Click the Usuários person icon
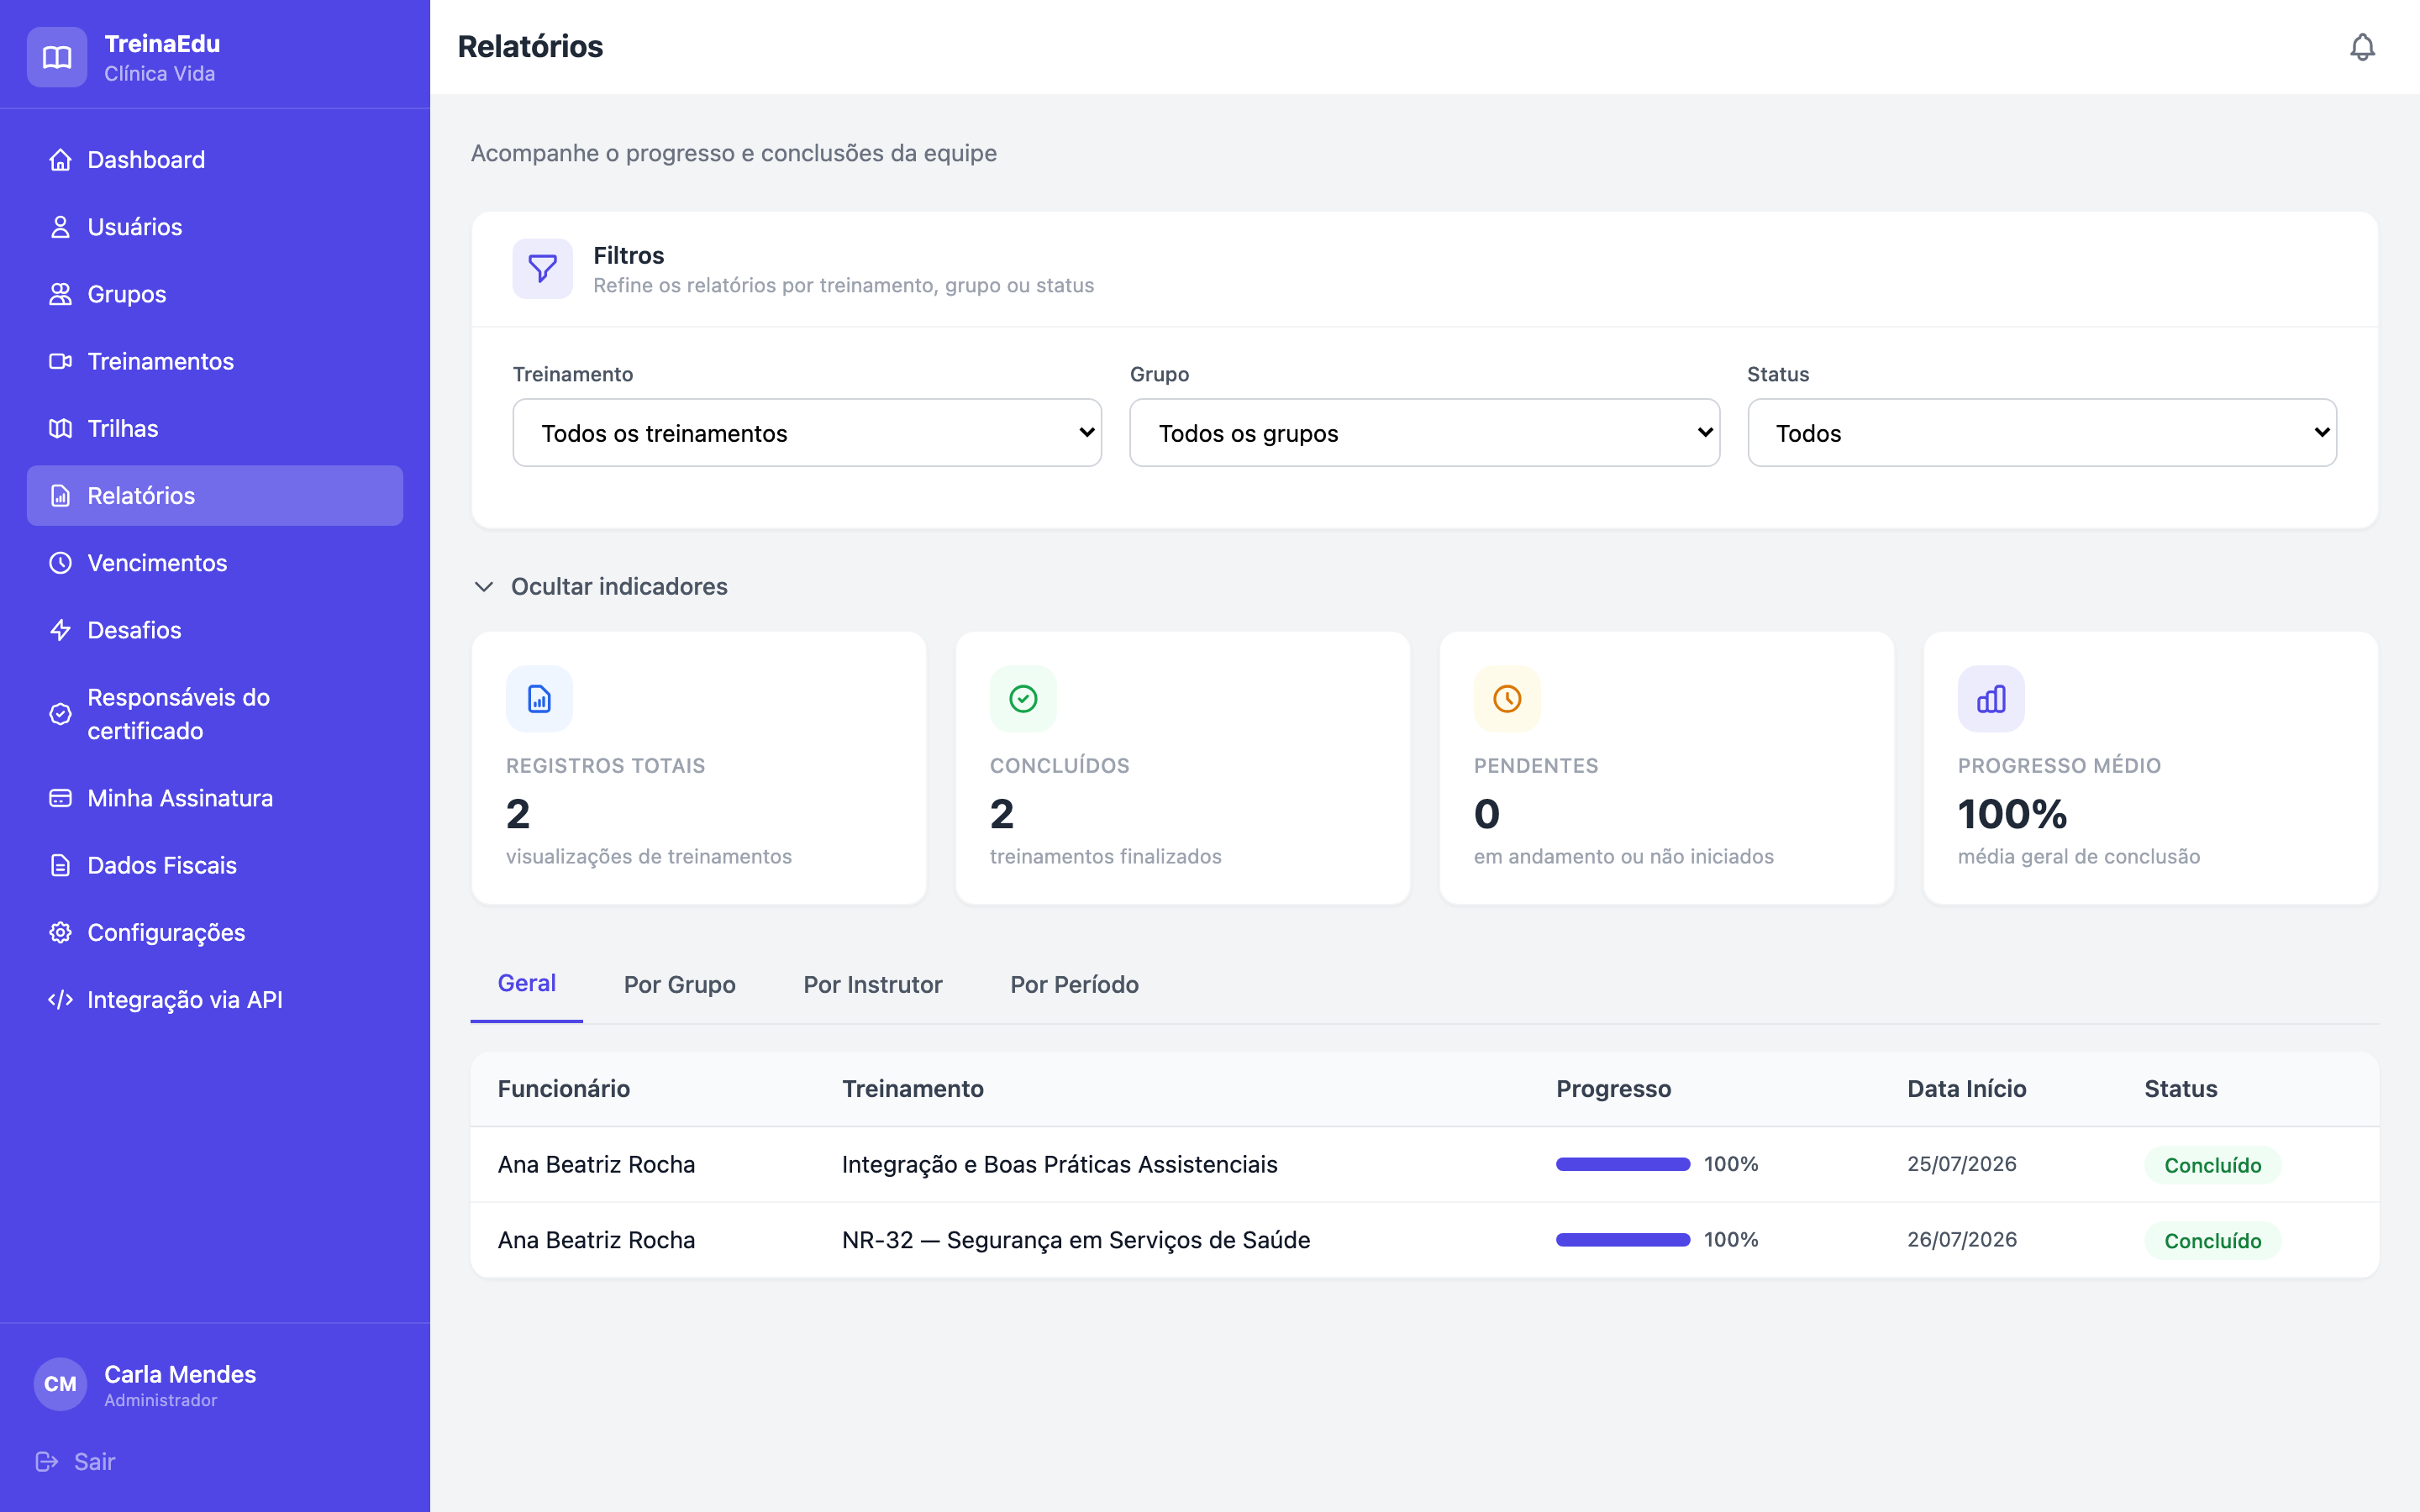This screenshot has width=2420, height=1512. (x=60, y=227)
